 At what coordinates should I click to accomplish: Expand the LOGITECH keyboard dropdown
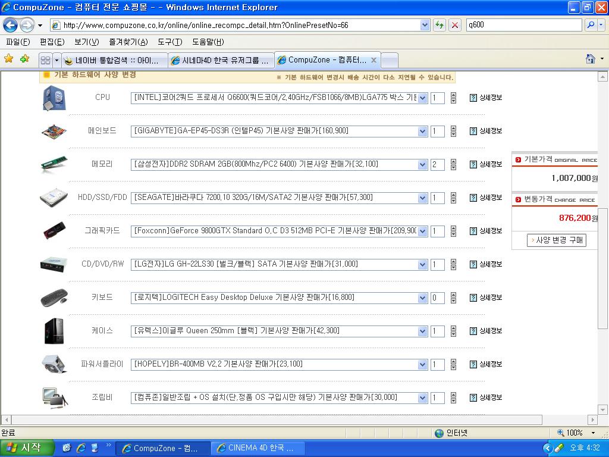tap(423, 298)
